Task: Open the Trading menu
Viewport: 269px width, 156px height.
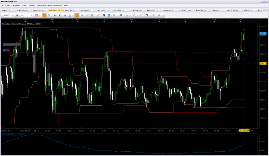Action: coord(32,5)
